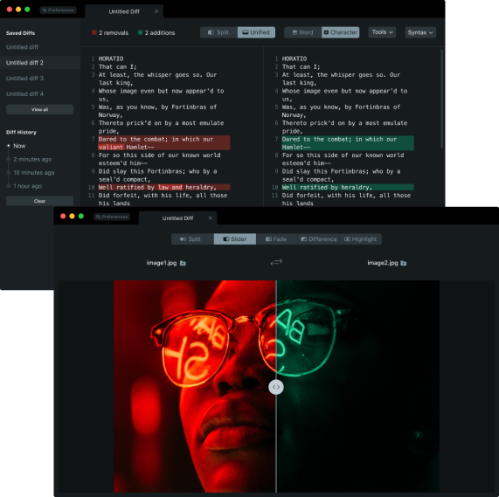
Task: Open saved diff 'Untitled diff 2'
Action: tap(40, 63)
